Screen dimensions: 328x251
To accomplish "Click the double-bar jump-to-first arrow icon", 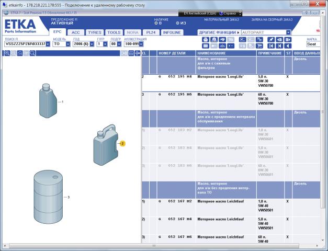I will 271,46.
